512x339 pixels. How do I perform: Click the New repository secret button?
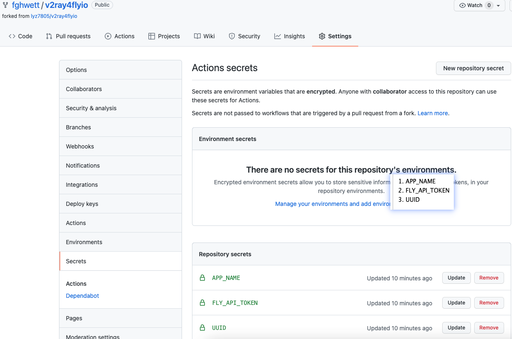point(473,68)
